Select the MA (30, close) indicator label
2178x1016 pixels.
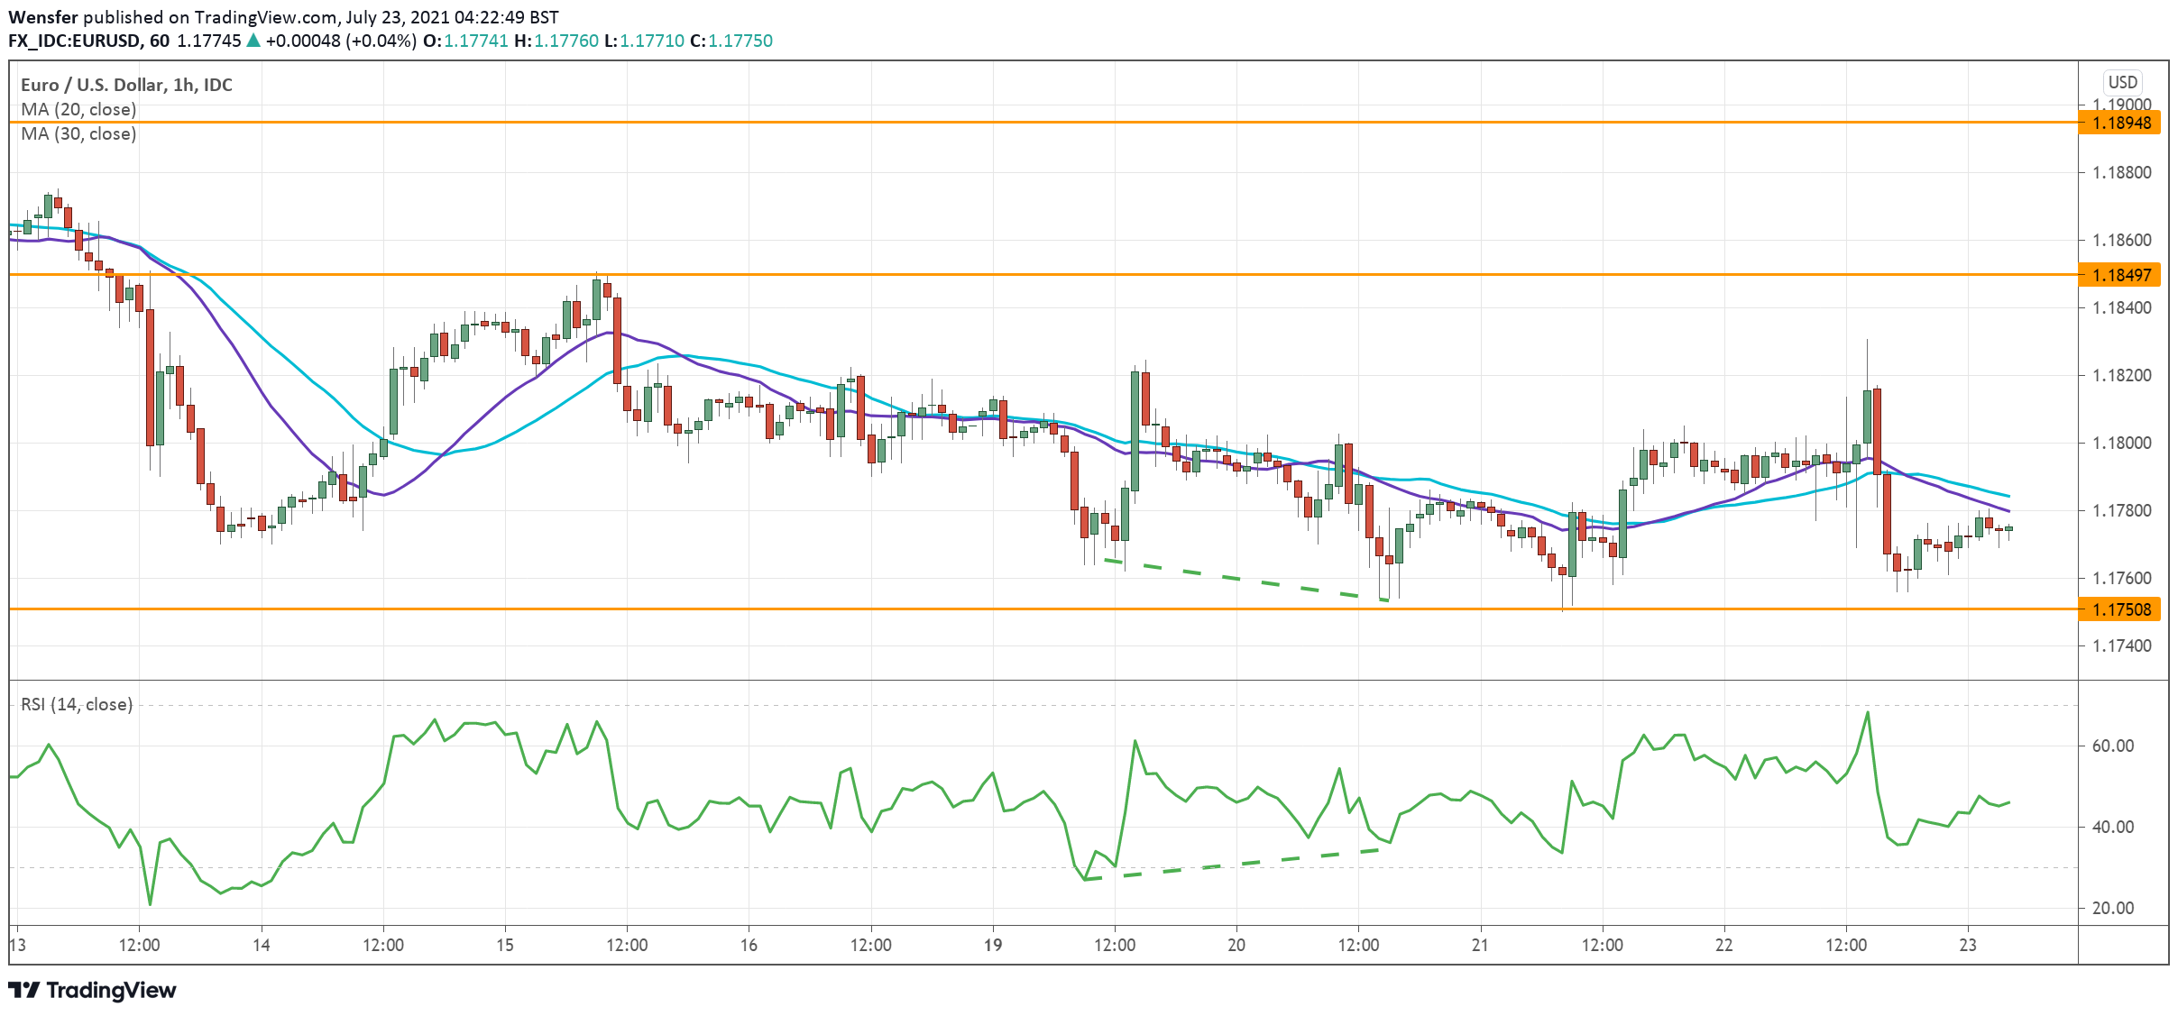pyautogui.click(x=78, y=133)
